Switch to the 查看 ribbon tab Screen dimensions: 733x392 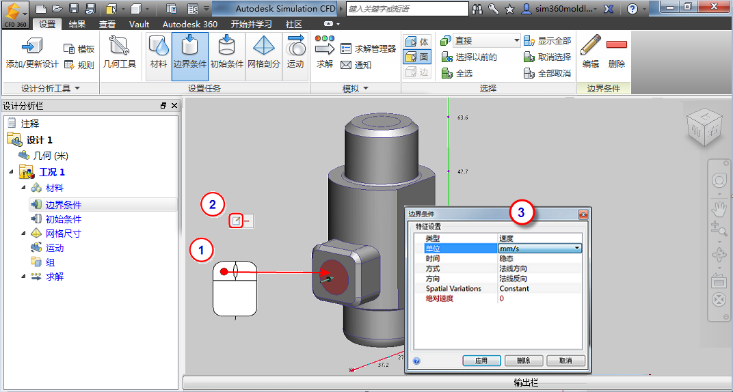coord(107,25)
